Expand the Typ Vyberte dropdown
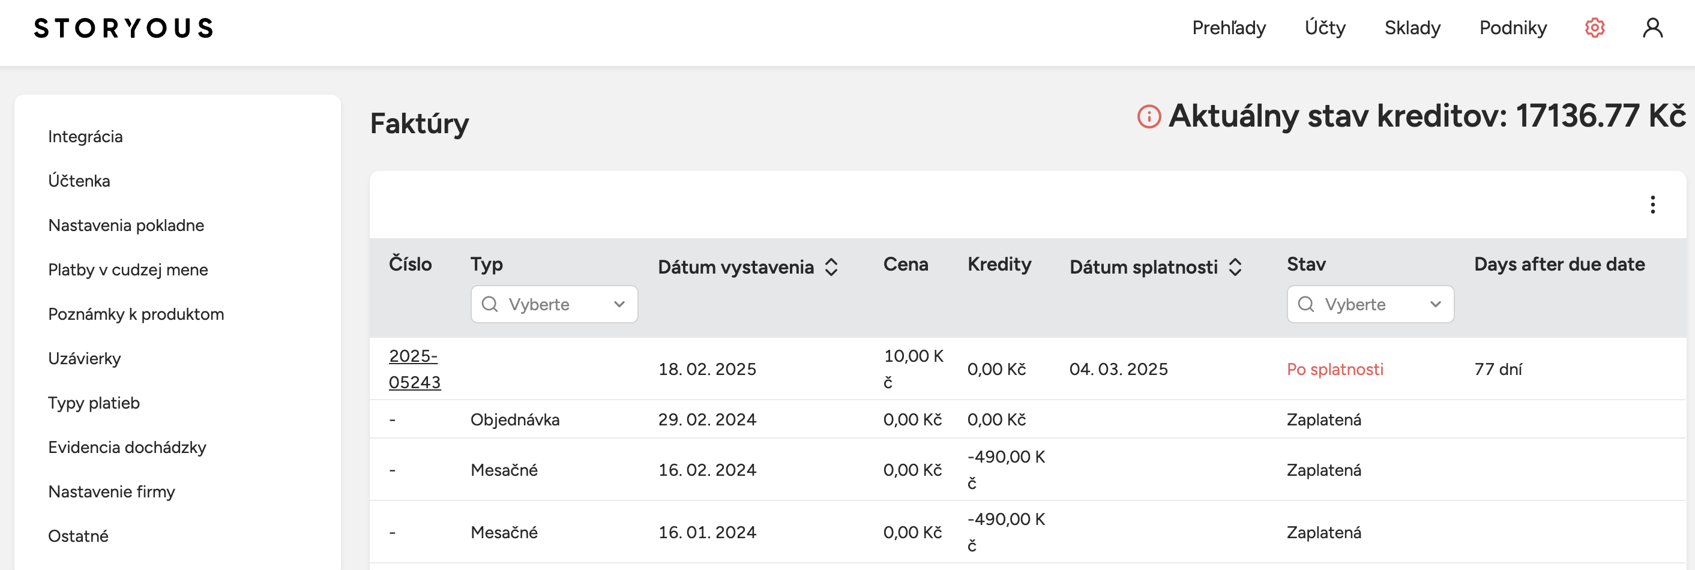Image resolution: width=1695 pixels, height=570 pixels. [x=554, y=304]
